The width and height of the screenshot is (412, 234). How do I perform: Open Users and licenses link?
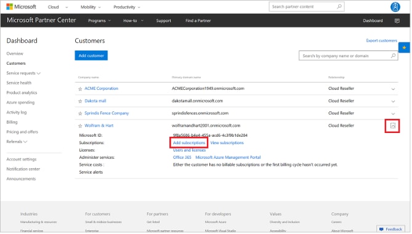click(x=190, y=150)
